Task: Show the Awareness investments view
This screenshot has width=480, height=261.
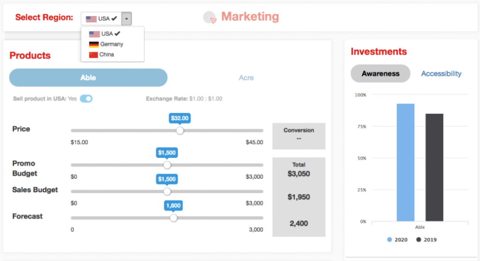Action: tap(380, 74)
